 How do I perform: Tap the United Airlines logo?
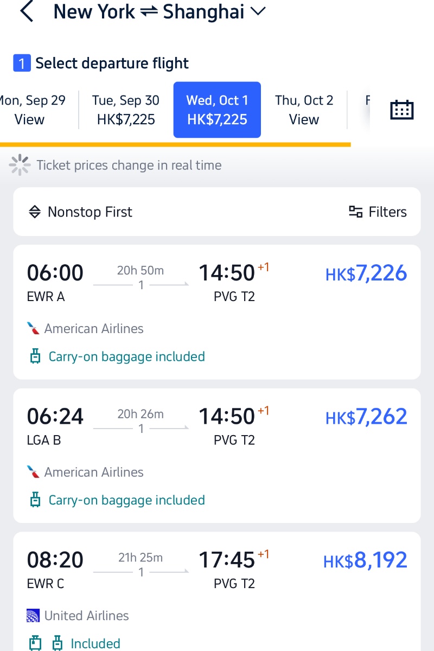coord(34,616)
